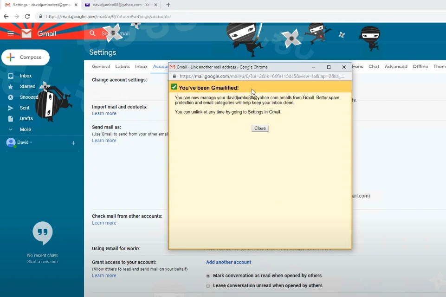Close the Yahoo mail browser tab
The image size is (446, 297).
point(155,5)
